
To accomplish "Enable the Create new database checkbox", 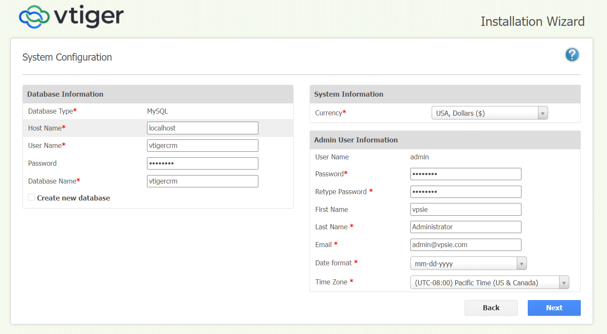I will [x=31, y=197].
